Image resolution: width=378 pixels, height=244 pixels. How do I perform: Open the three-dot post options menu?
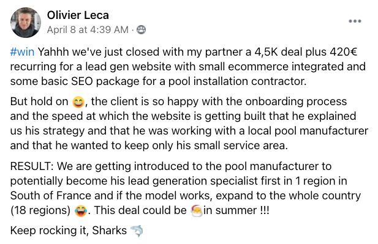[x=355, y=21]
